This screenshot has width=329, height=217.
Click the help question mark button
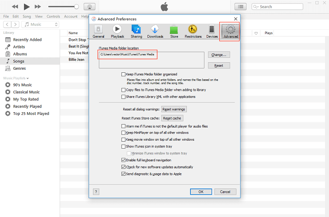coord(96,192)
